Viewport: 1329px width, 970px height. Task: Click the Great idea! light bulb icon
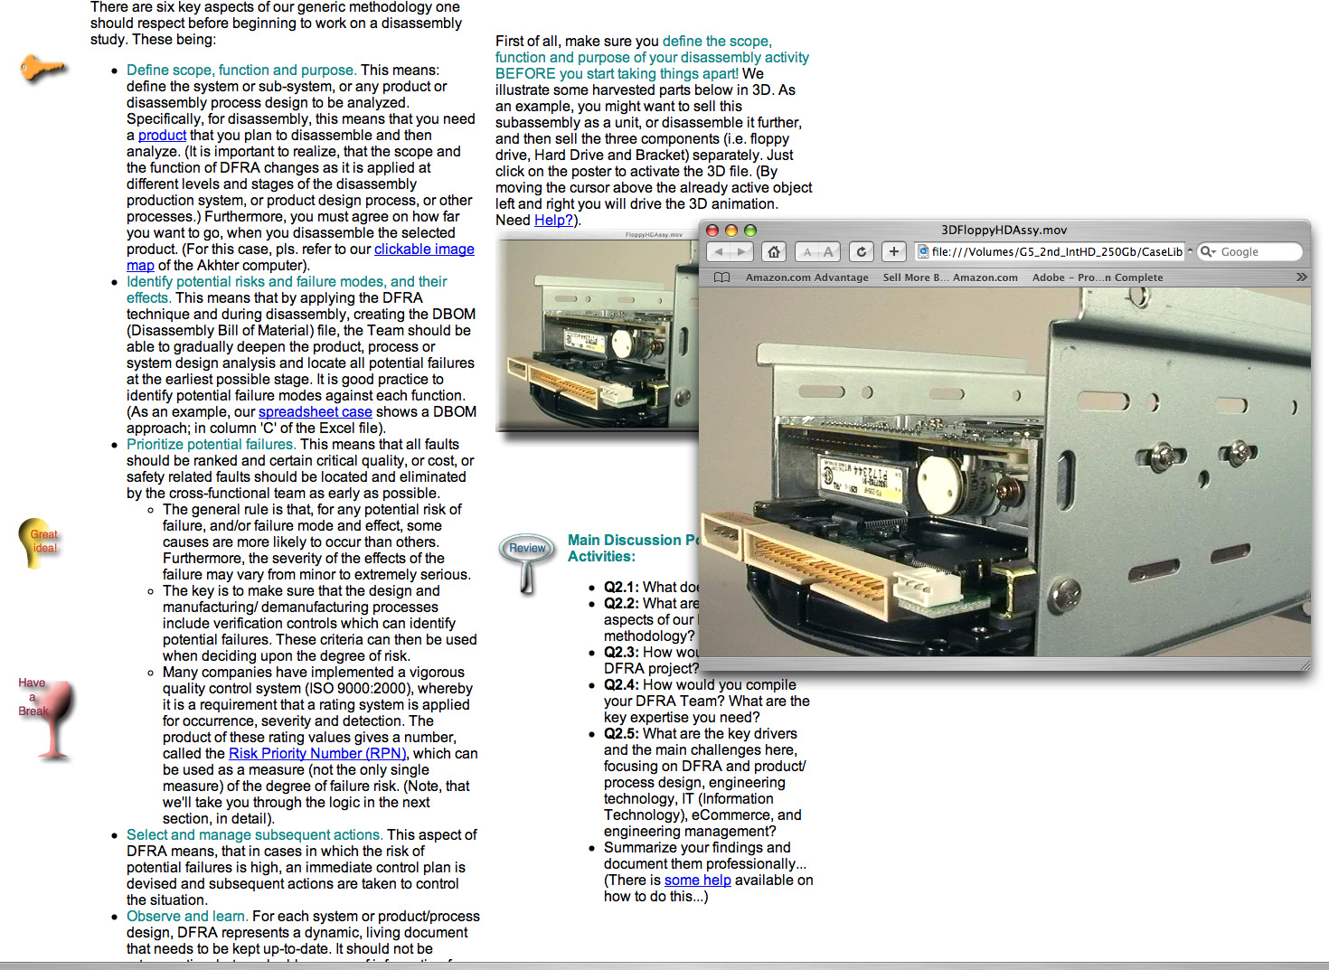coord(40,542)
